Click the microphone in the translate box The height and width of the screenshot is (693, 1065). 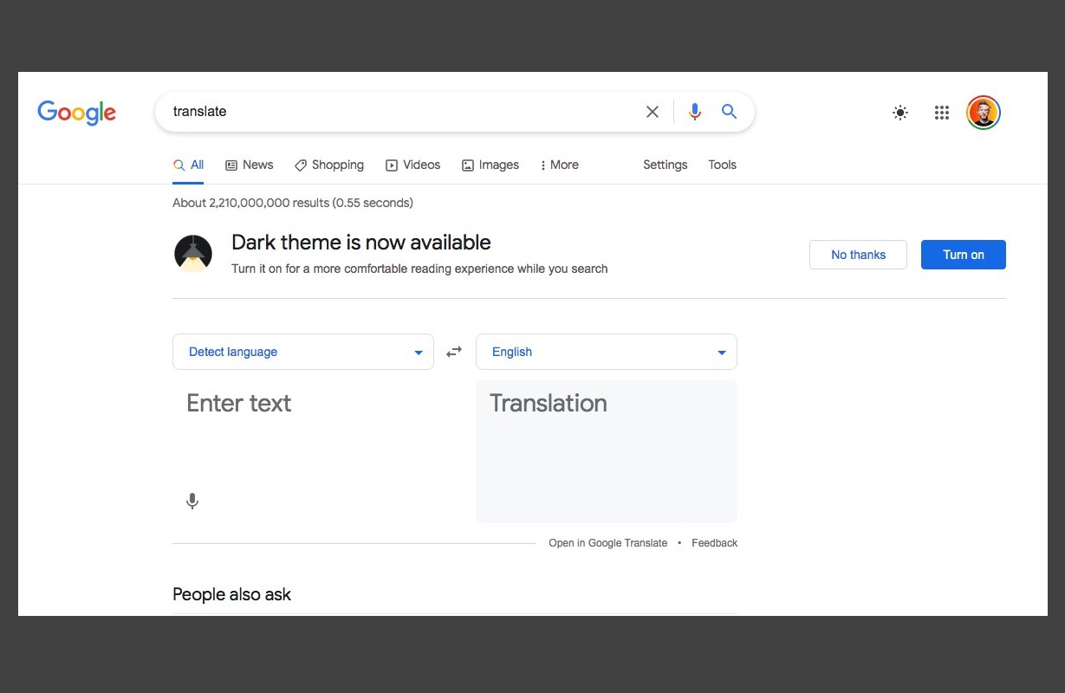pos(192,501)
